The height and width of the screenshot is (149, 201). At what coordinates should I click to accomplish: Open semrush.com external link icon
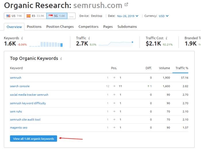pyautogui.click(x=126, y=5)
